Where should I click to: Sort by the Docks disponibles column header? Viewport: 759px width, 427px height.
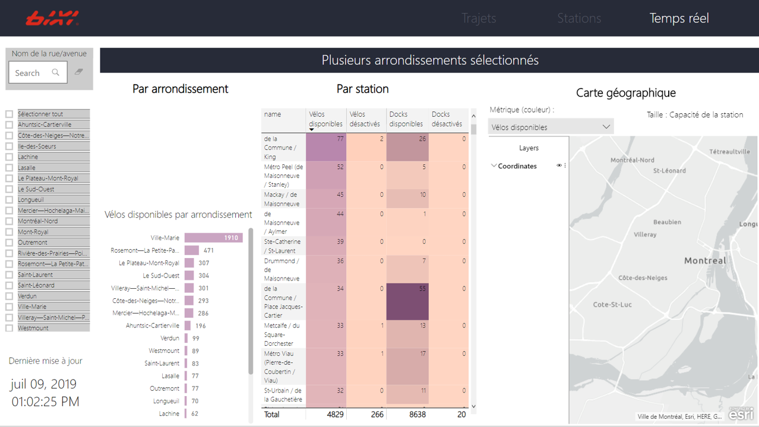point(406,119)
